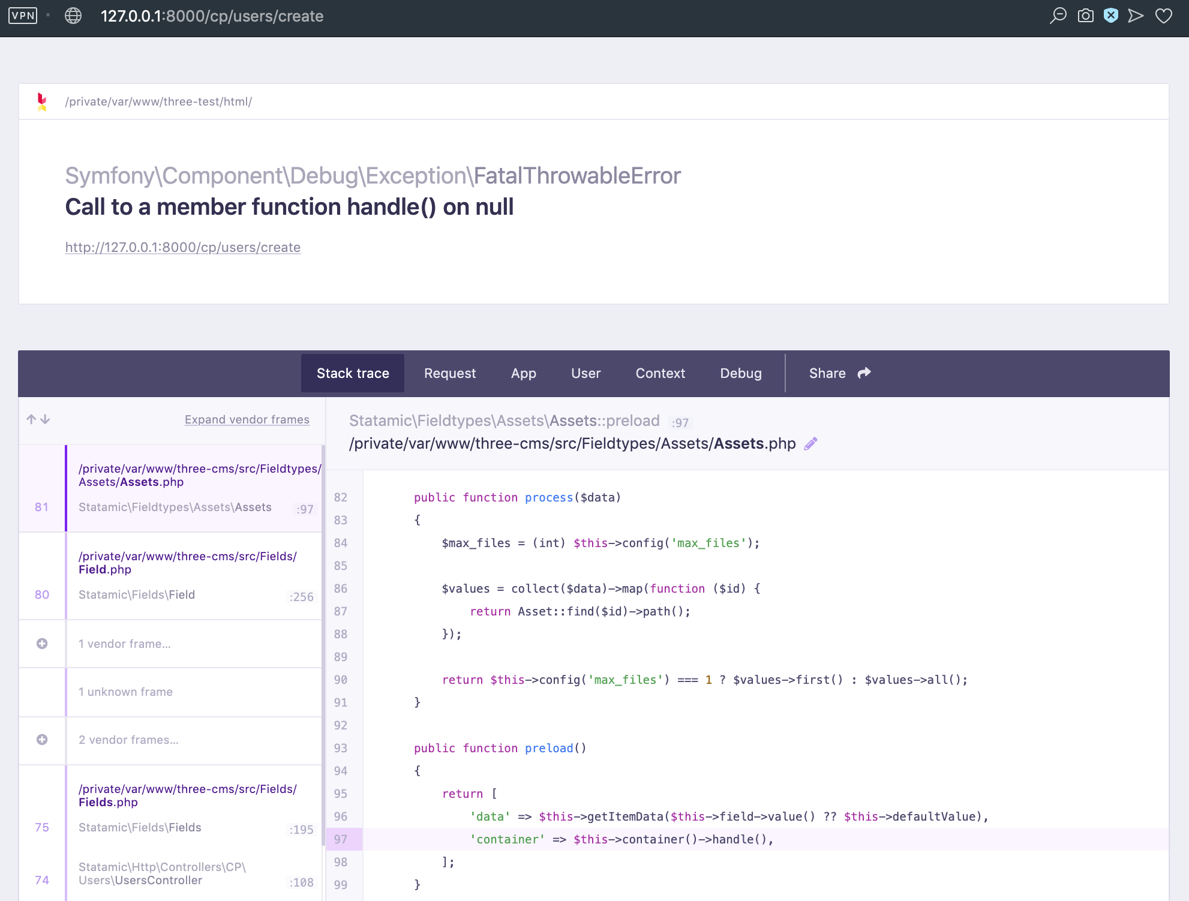Click the zoom-out magnifier icon
Image resolution: width=1189 pixels, height=901 pixels.
[1058, 16]
